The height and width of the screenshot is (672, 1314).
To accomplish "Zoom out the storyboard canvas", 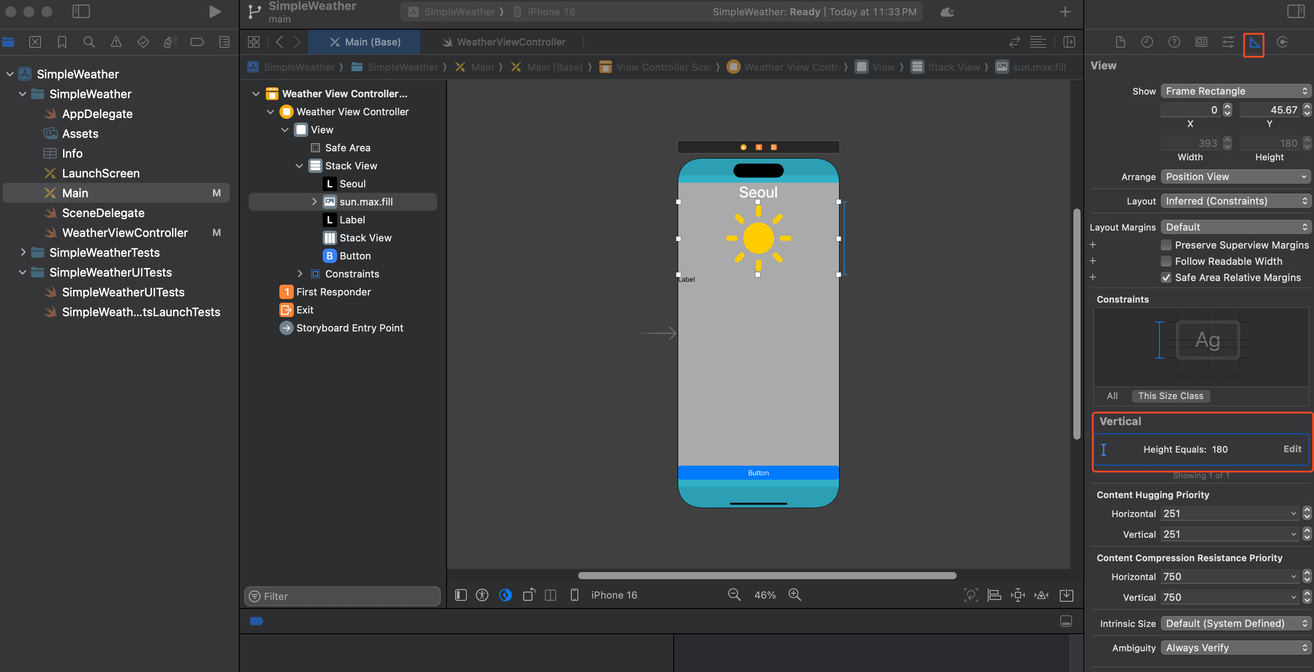I will click(734, 595).
